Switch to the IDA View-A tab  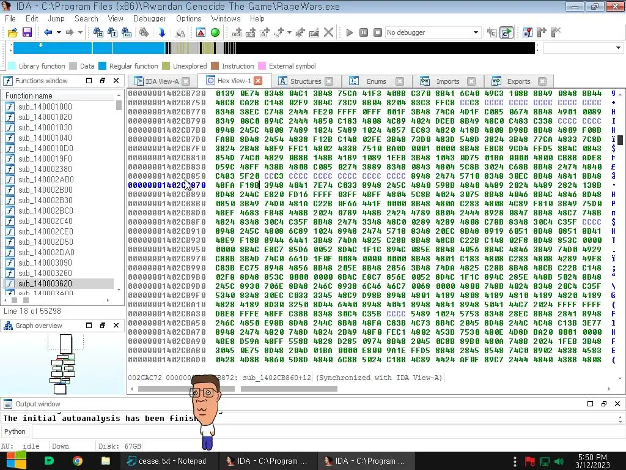[161, 81]
